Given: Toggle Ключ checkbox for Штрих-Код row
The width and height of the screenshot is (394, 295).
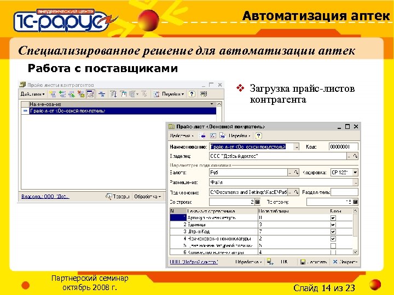Looking at the screenshot, I should [333, 232].
